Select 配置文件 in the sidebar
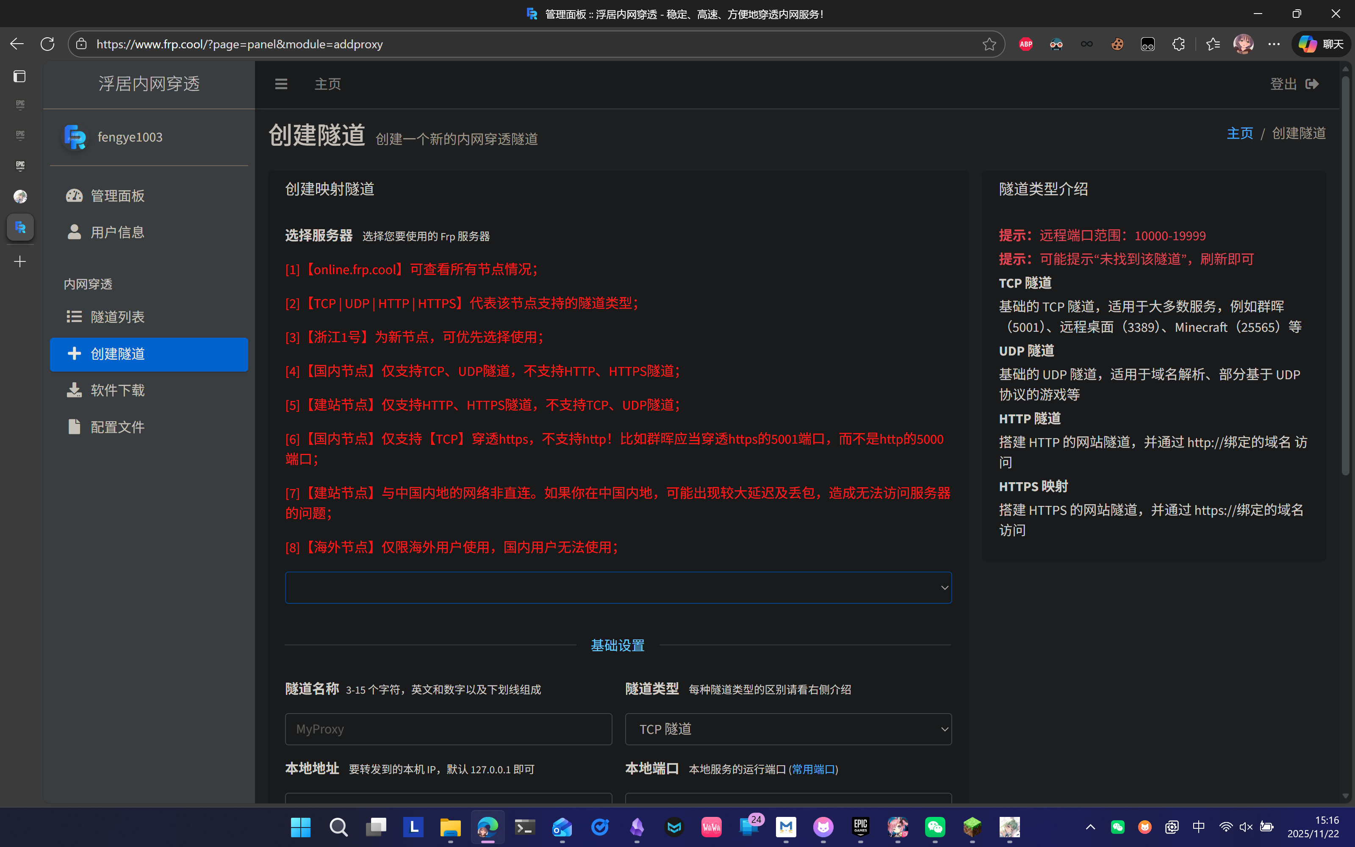 click(118, 427)
